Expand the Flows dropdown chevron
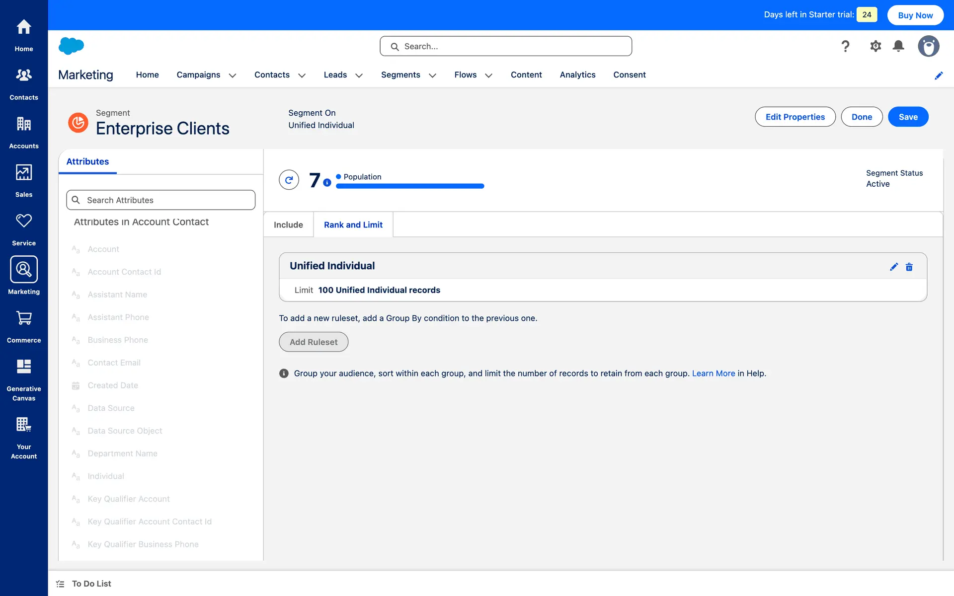954x596 pixels. click(488, 75)
